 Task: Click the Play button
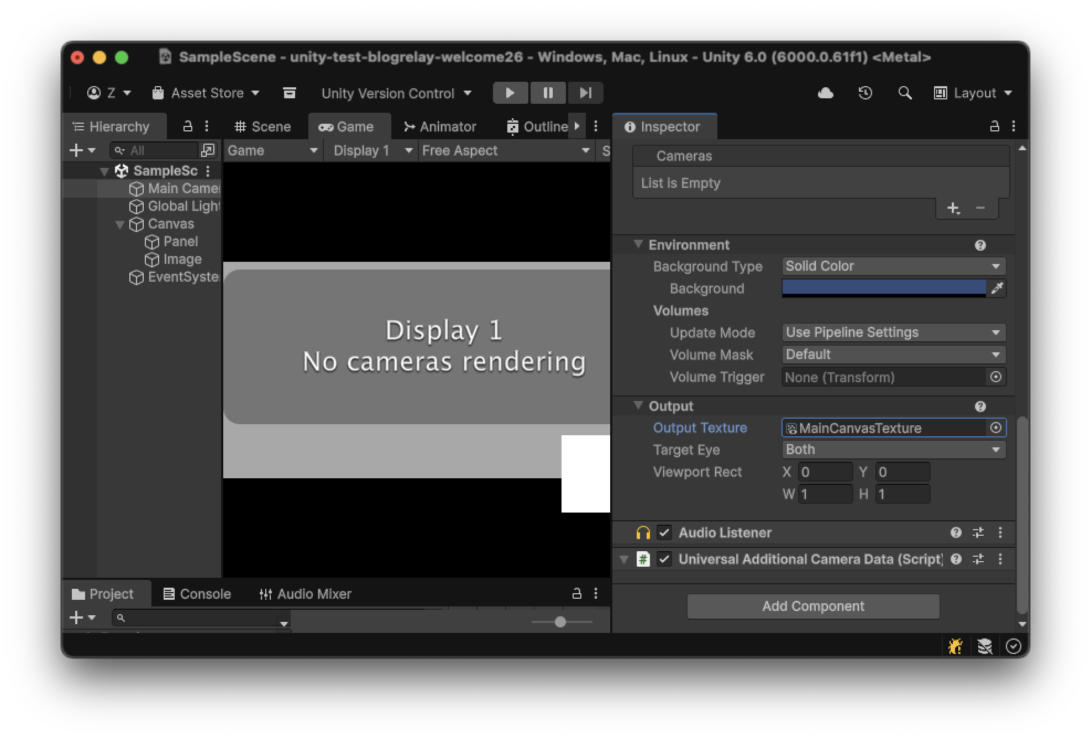click(510, 93)
